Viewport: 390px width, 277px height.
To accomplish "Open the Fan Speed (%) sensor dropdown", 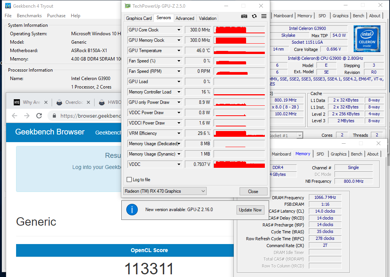I will click(179, 61).
